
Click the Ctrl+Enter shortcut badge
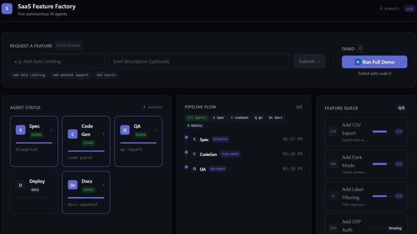68,45
